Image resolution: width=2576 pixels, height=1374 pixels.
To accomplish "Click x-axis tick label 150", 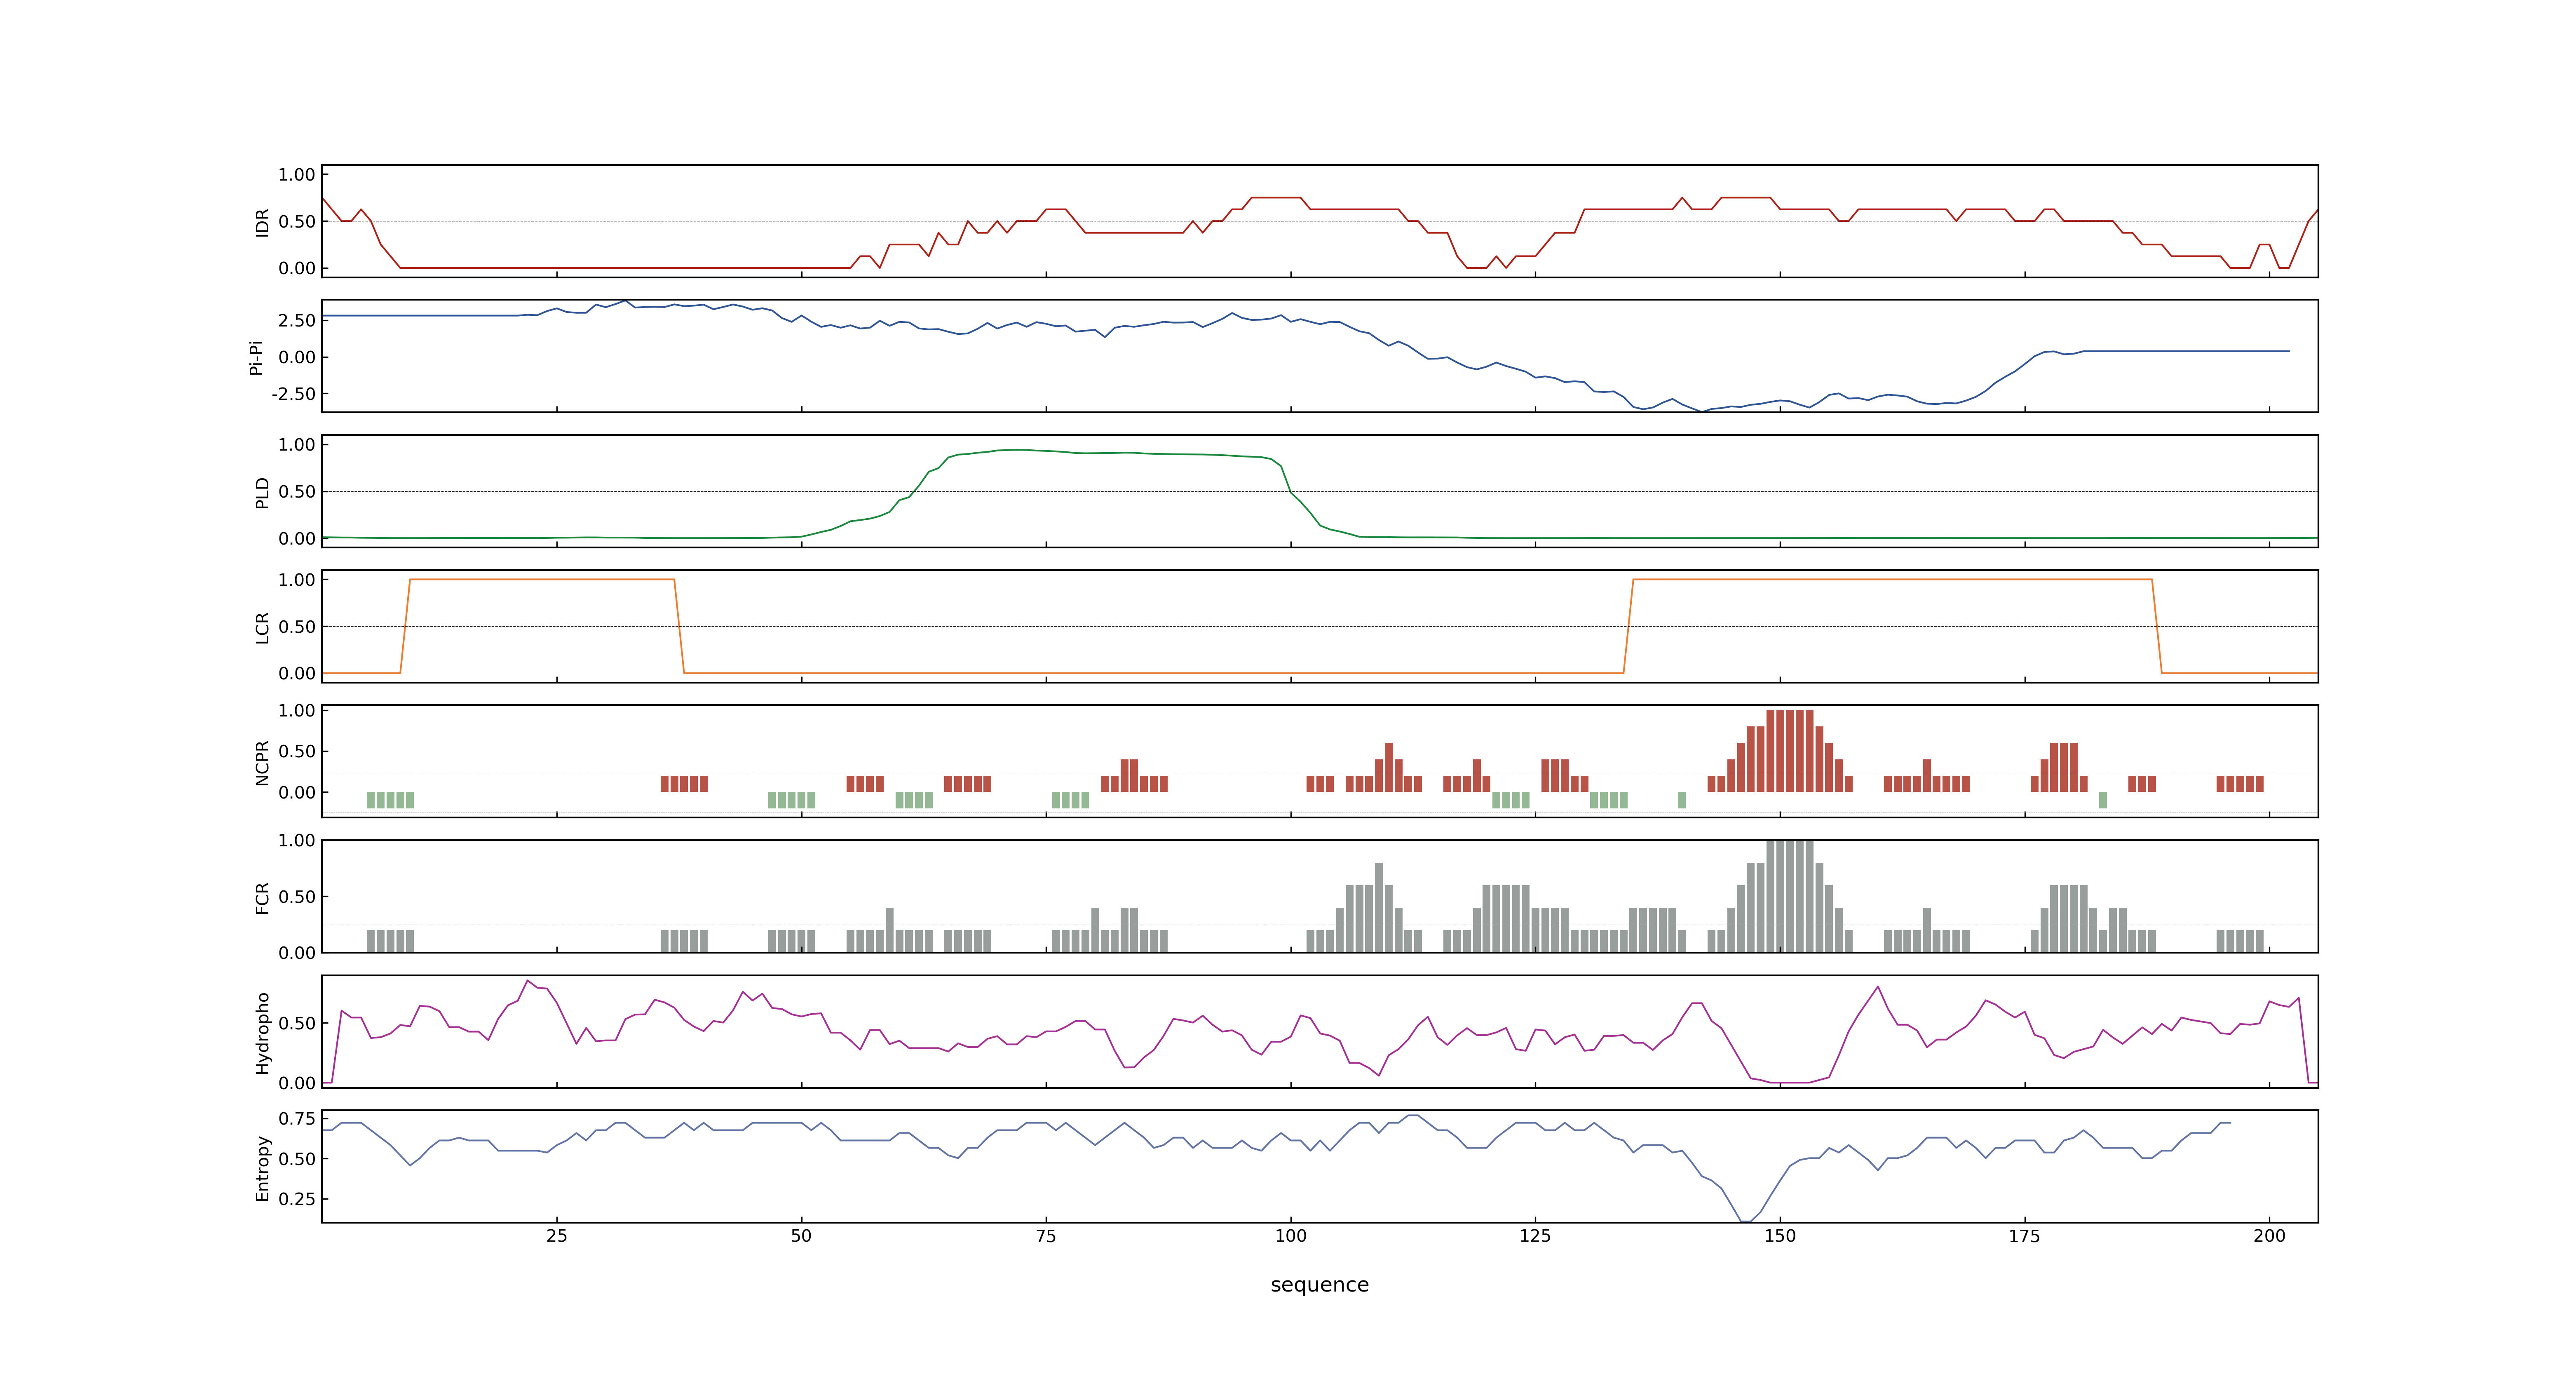I will [x=1780, y=1235].
